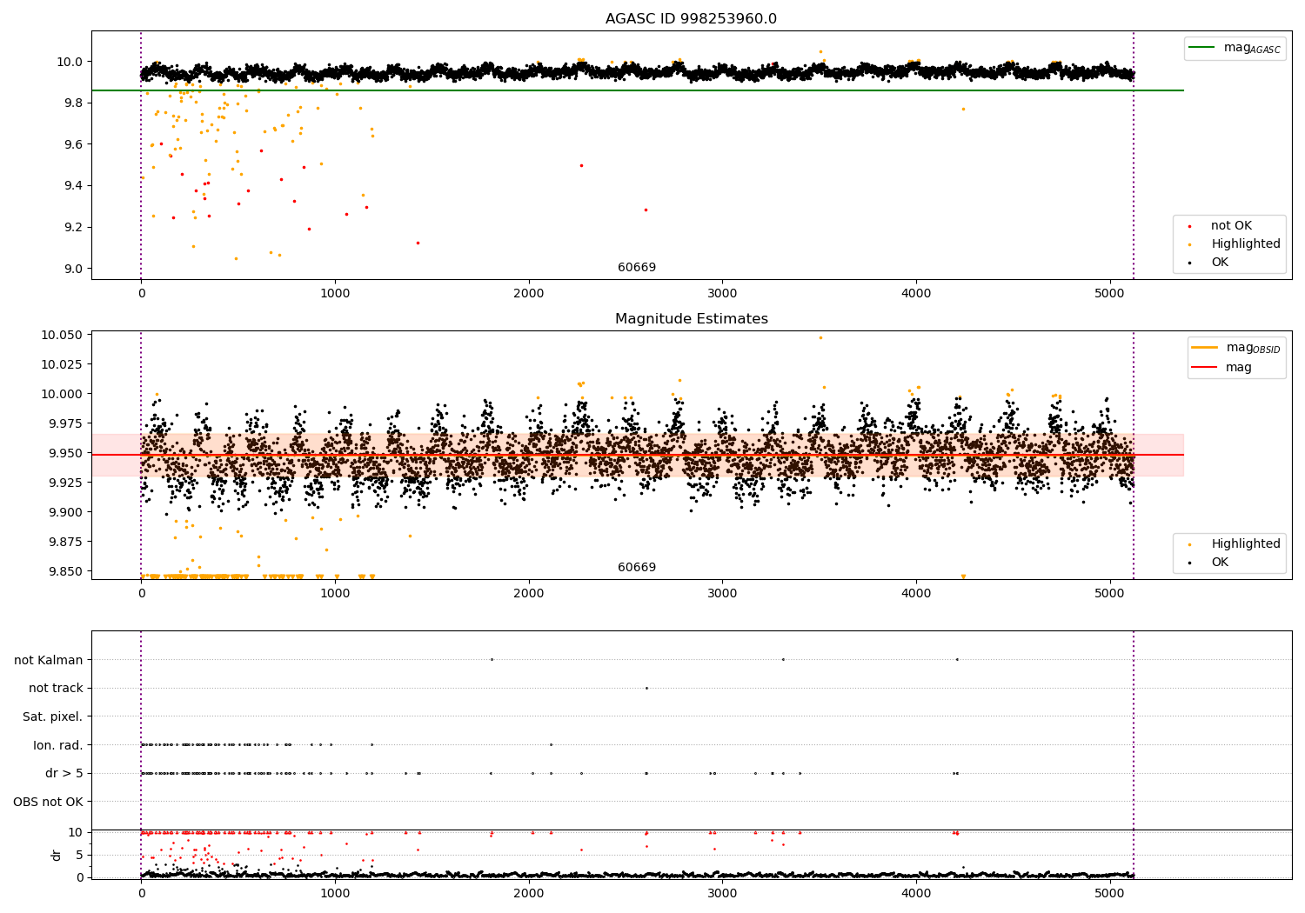1305x913 pixels.
Task: Click the "4000" x-axis tick under Magnitude Estimates
Action: coord(916,594)
